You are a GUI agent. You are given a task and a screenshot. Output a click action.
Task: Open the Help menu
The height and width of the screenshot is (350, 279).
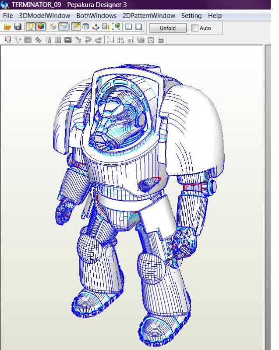pos(215,16)
